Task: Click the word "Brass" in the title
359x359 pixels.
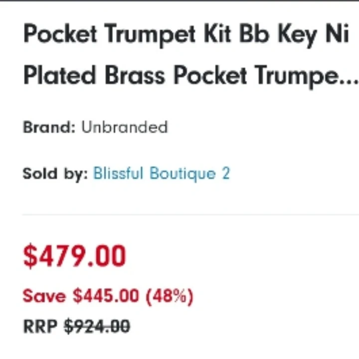Action: click(x=134, y=75)
